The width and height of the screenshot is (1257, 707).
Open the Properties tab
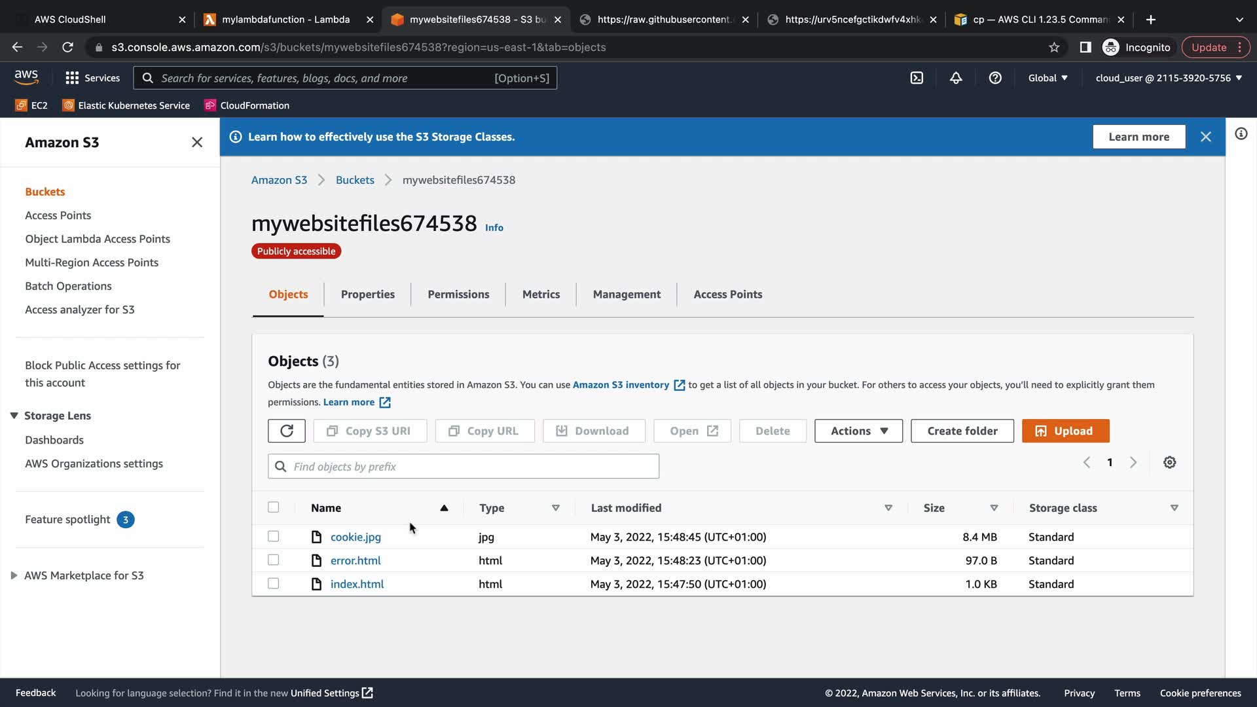367,295
